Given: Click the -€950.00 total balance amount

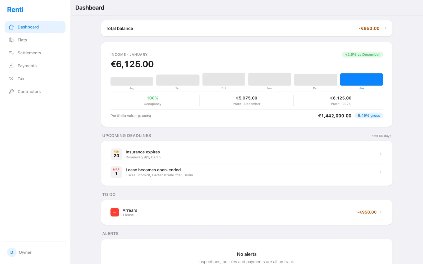Looking at the screenshot, I should coord(369,28).
